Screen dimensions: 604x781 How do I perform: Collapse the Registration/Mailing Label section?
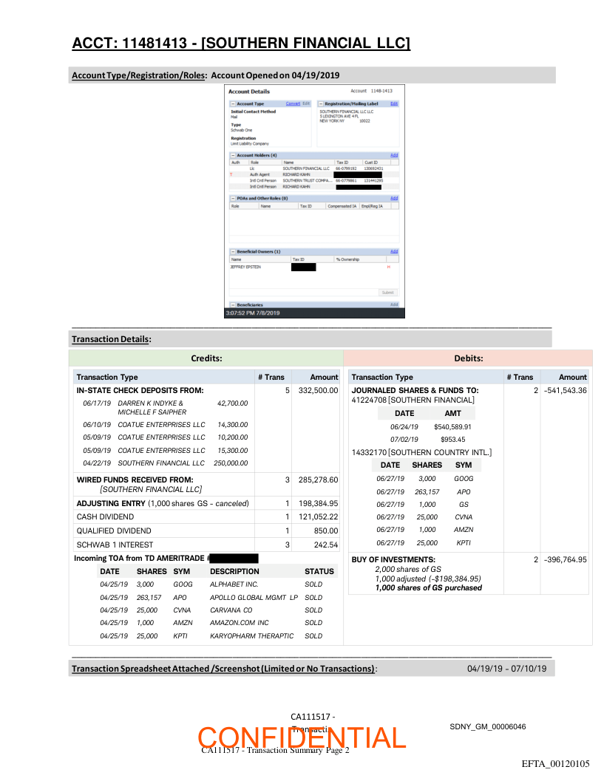(321, 104)
